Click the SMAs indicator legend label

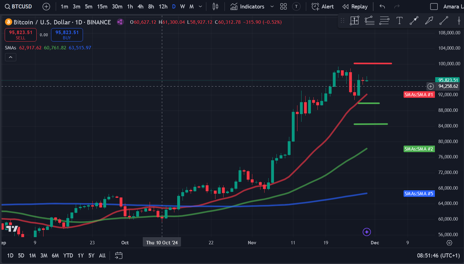click(10, 48)
